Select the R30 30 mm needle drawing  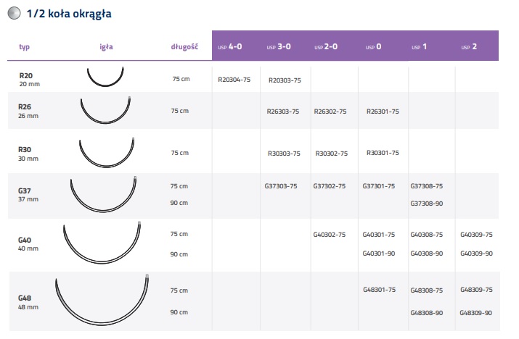(x=107, y=152)
